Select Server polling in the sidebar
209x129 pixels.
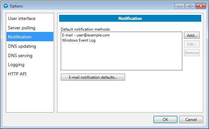point(22,28)
